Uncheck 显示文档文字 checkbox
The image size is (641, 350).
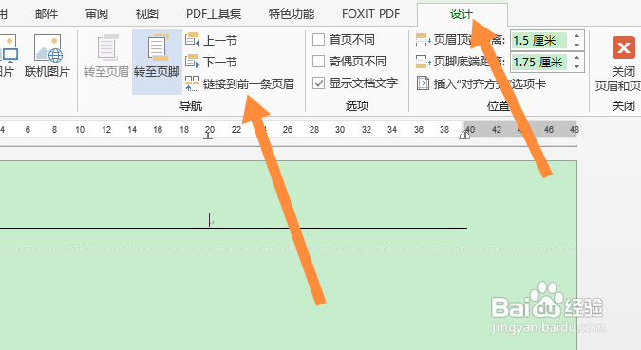click(x=318, y=83)
